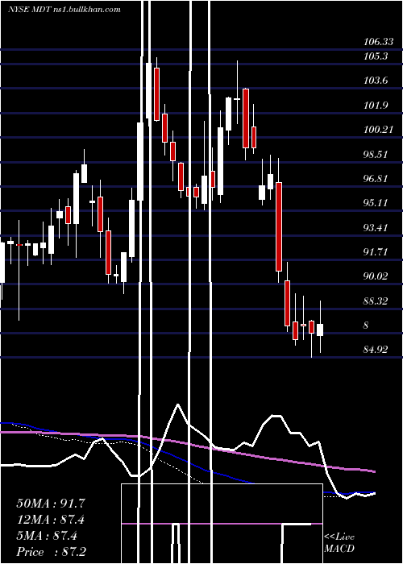
Task: Select the 98.51 price axis label
Action: [376, 155]
